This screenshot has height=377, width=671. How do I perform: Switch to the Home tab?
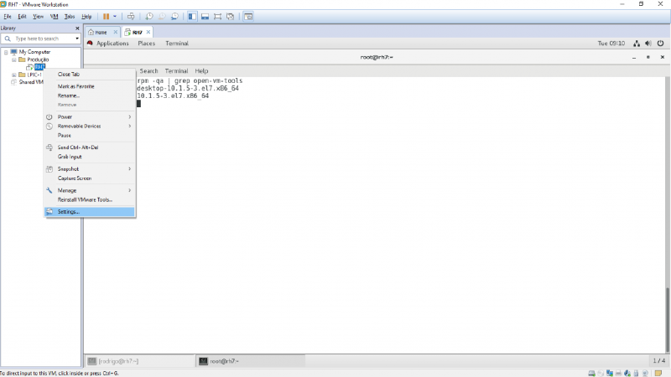(101, 32)
